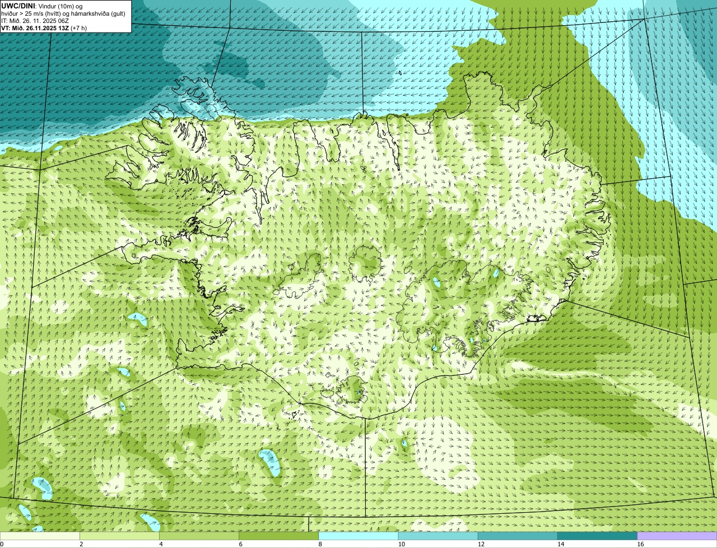Click the 'UWC/DINI: Vindur (10m) og' title line
The image size is (717, 548).
point(42,6)
